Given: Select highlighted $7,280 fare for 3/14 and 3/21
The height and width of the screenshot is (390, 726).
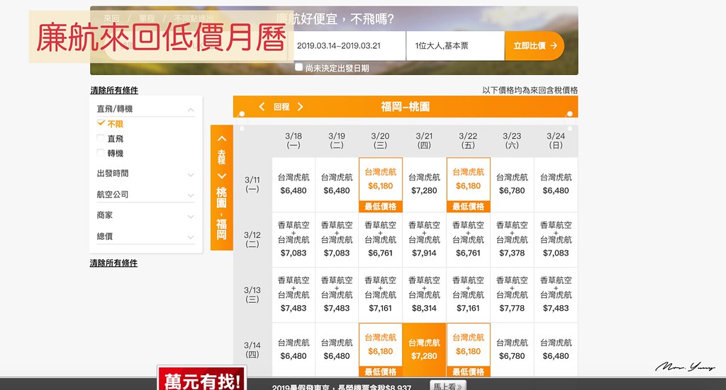Looking at the screenshot, I should click(x=424, y=350).
